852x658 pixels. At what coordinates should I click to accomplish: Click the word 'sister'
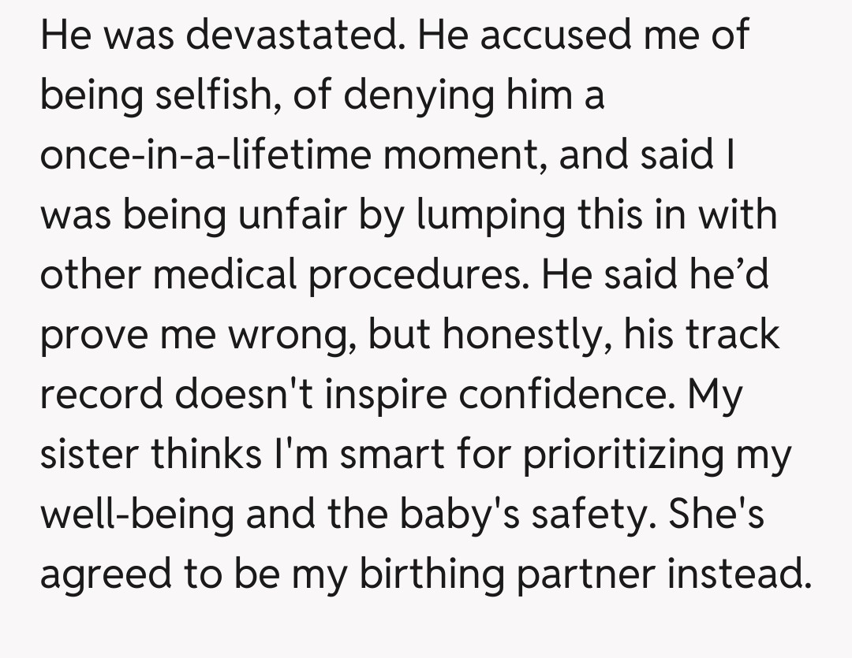coord(87,455)
